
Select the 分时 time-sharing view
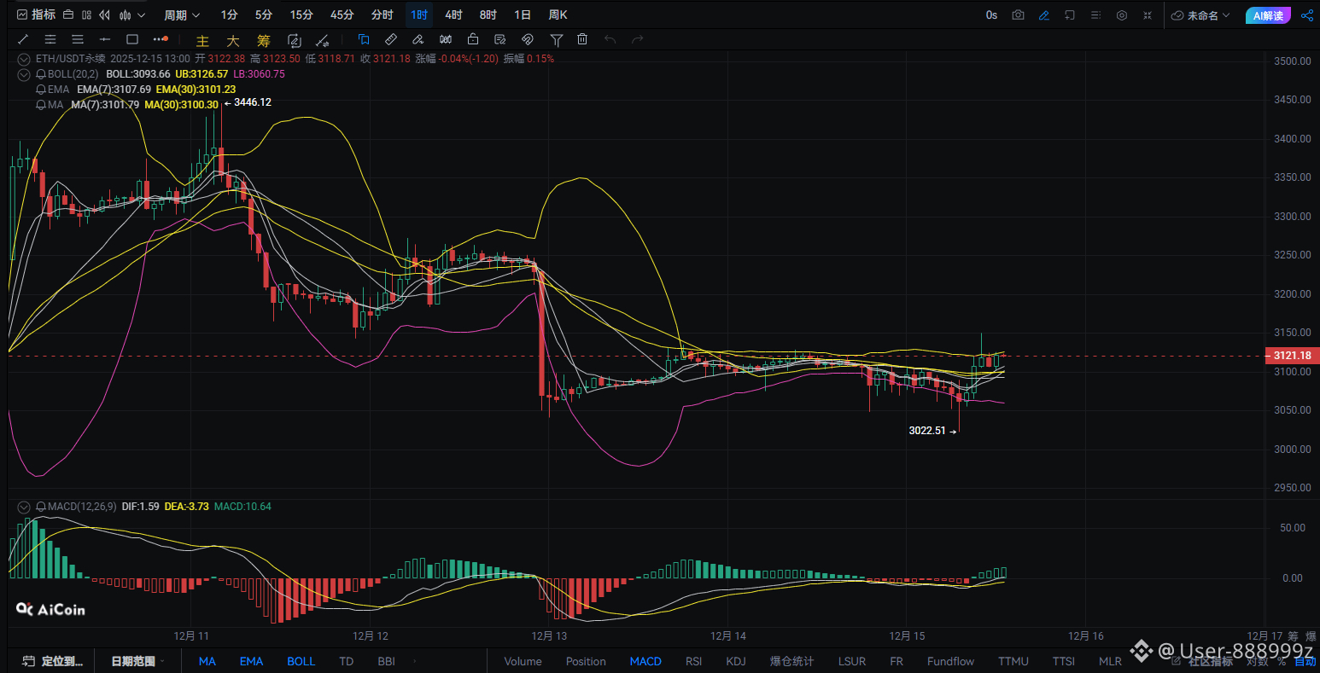[x=383, y=15]
